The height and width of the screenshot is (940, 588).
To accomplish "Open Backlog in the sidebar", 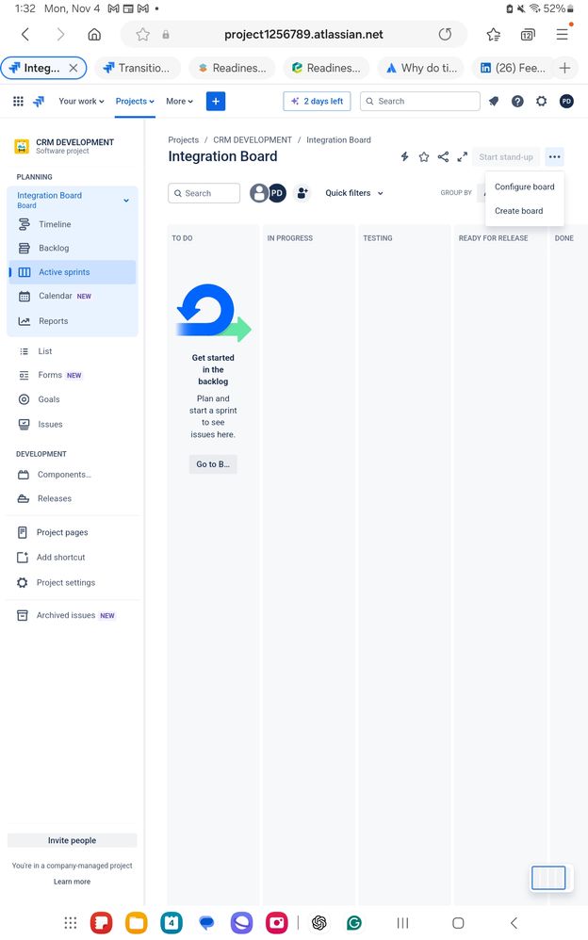I will [x=72, y=249].
